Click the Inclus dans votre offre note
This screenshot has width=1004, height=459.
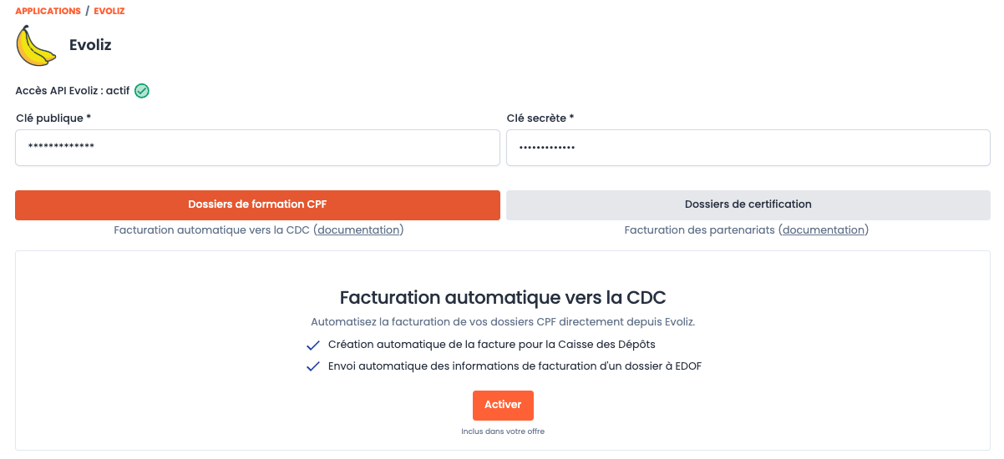(x=503, y=431)
